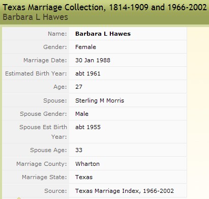Click the Source: field label
The width and height of the screenshot is (209, 199).
[55, 191]
